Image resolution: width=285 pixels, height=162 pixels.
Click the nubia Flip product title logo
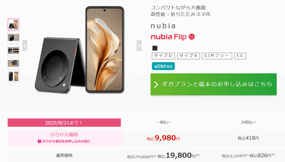[x=168, y=37]
